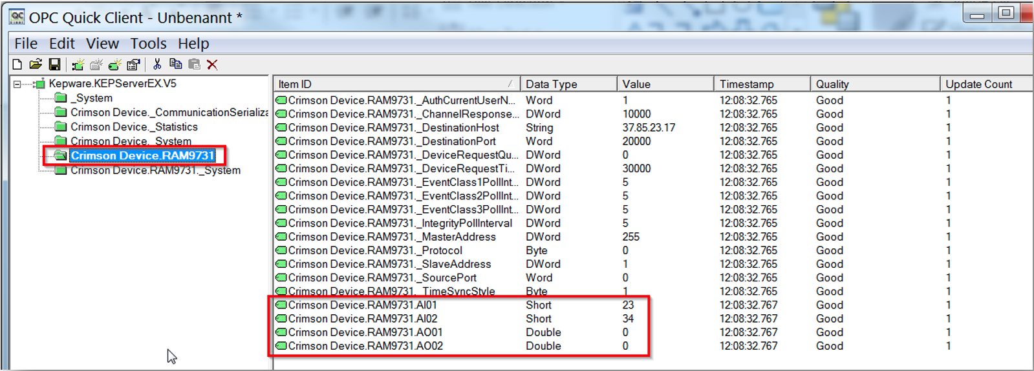Select item Crimson Device.RAM9731.AI02
1034x371 pixels.
(x=363, y=319)
